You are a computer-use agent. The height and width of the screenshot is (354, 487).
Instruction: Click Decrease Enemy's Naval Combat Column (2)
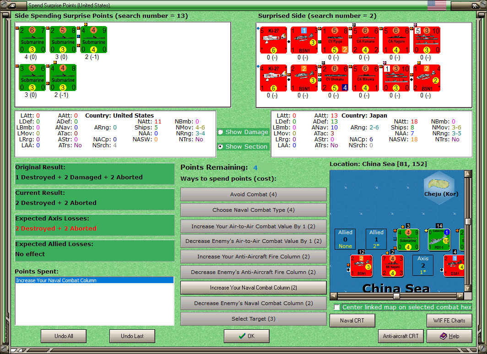click(x=254, y=303)
